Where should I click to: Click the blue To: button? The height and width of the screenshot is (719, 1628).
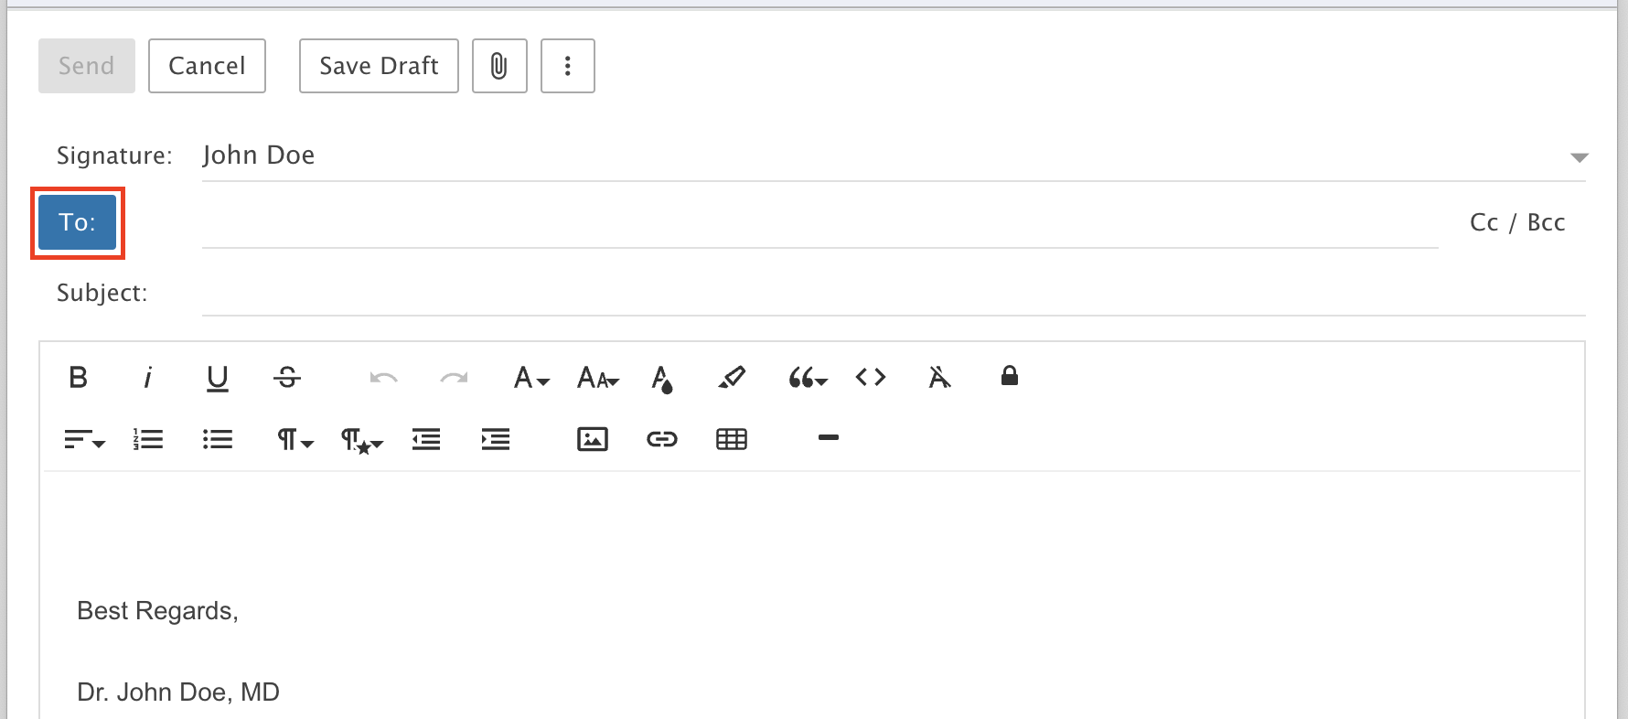(78, 222)
